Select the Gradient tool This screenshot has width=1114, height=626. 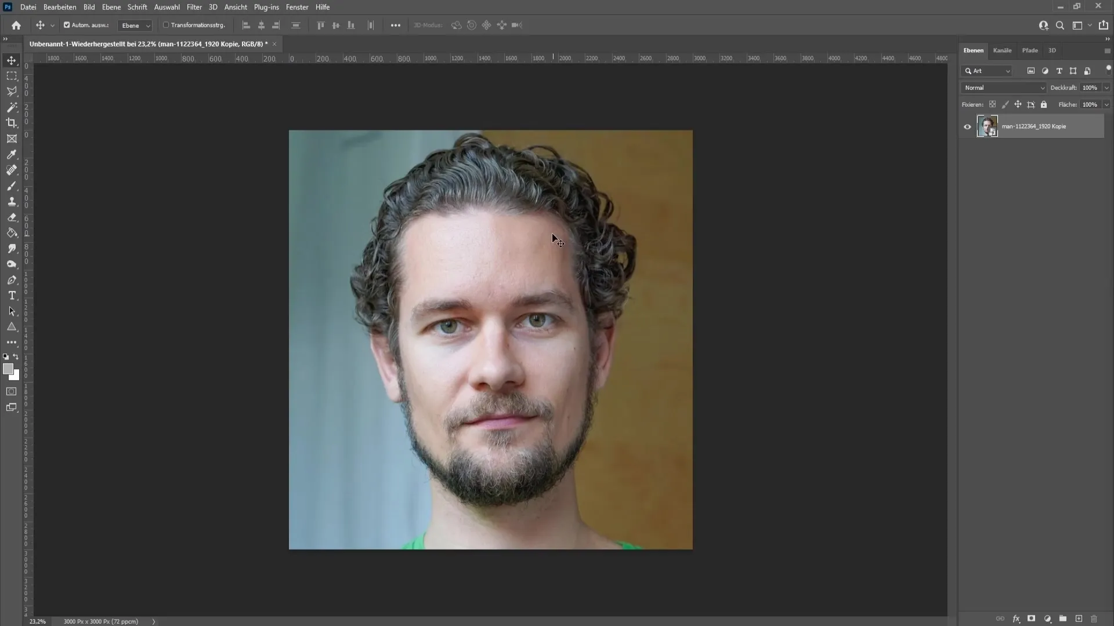tap(12, 232)
